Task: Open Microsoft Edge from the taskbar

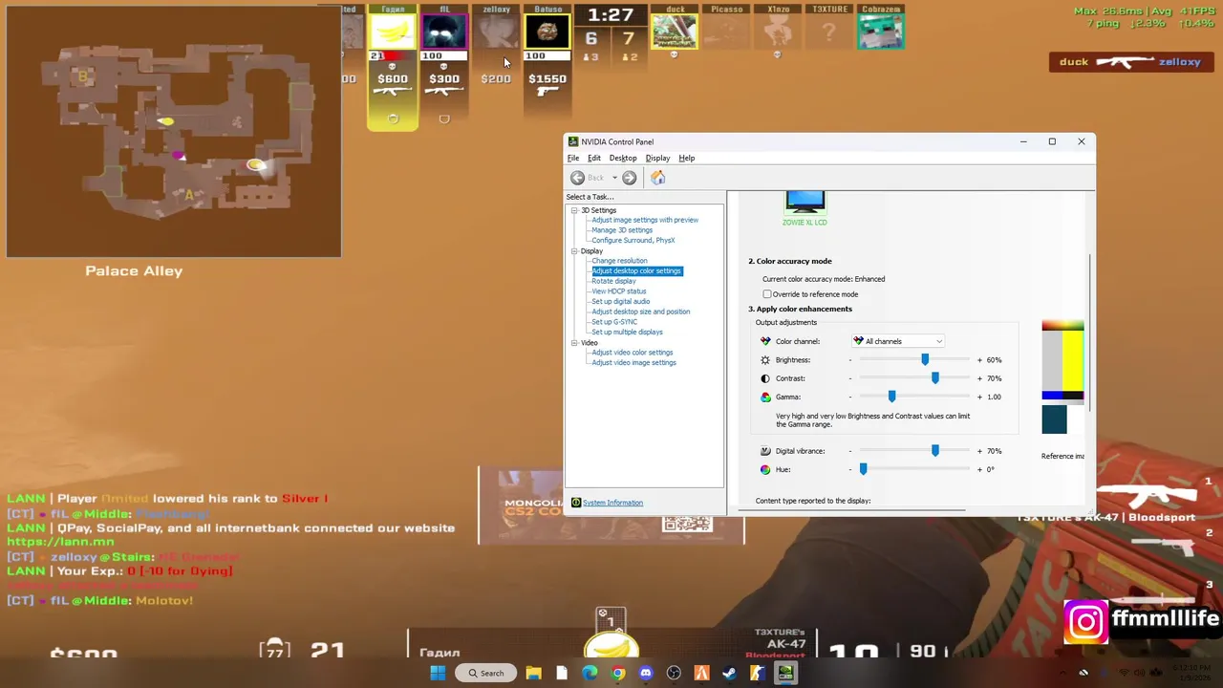Action: 590,673
